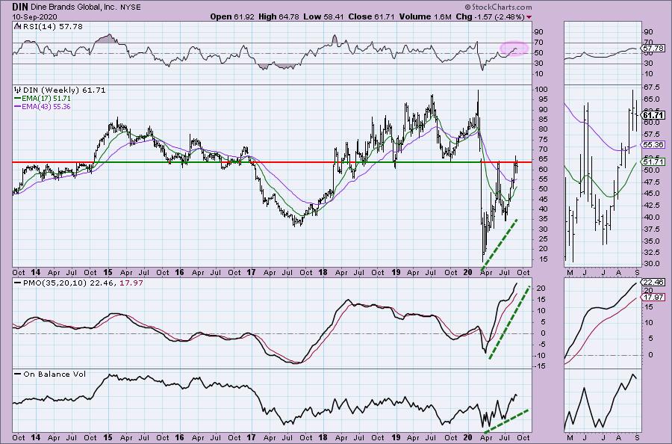Click the 67.5 label on zoom panel axis
Viewport: 672px width, 444px height.
(650, 87)
